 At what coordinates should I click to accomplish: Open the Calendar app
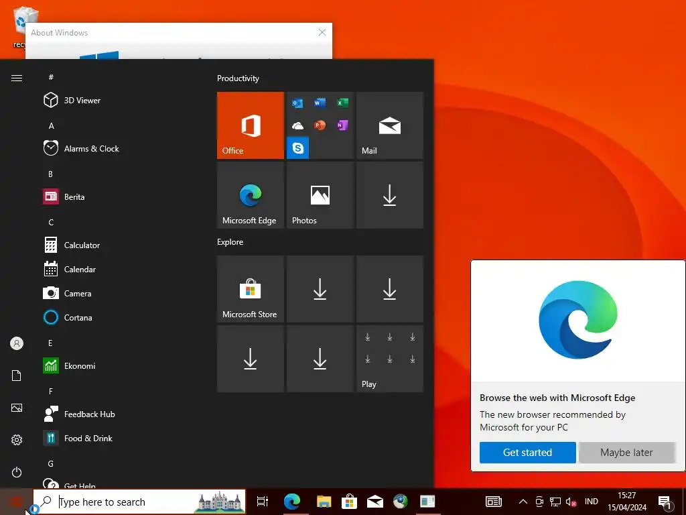[118, 270]
